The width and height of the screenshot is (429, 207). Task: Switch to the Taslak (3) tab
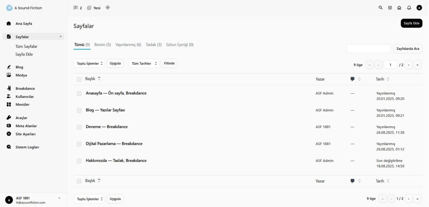(153, 45)
